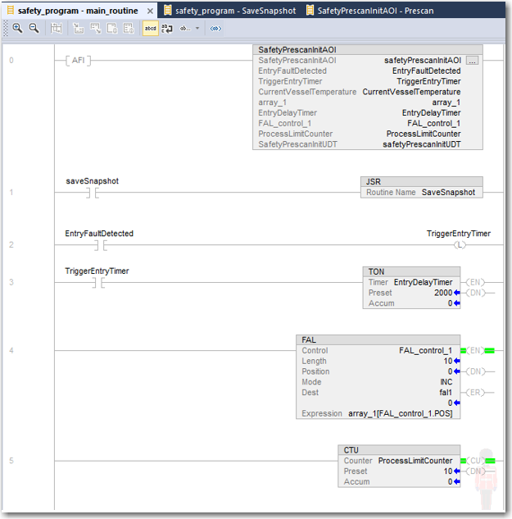Click the toolbar drag handle grip
Viewport: 512px width, 519px height.
click(6, 29)
